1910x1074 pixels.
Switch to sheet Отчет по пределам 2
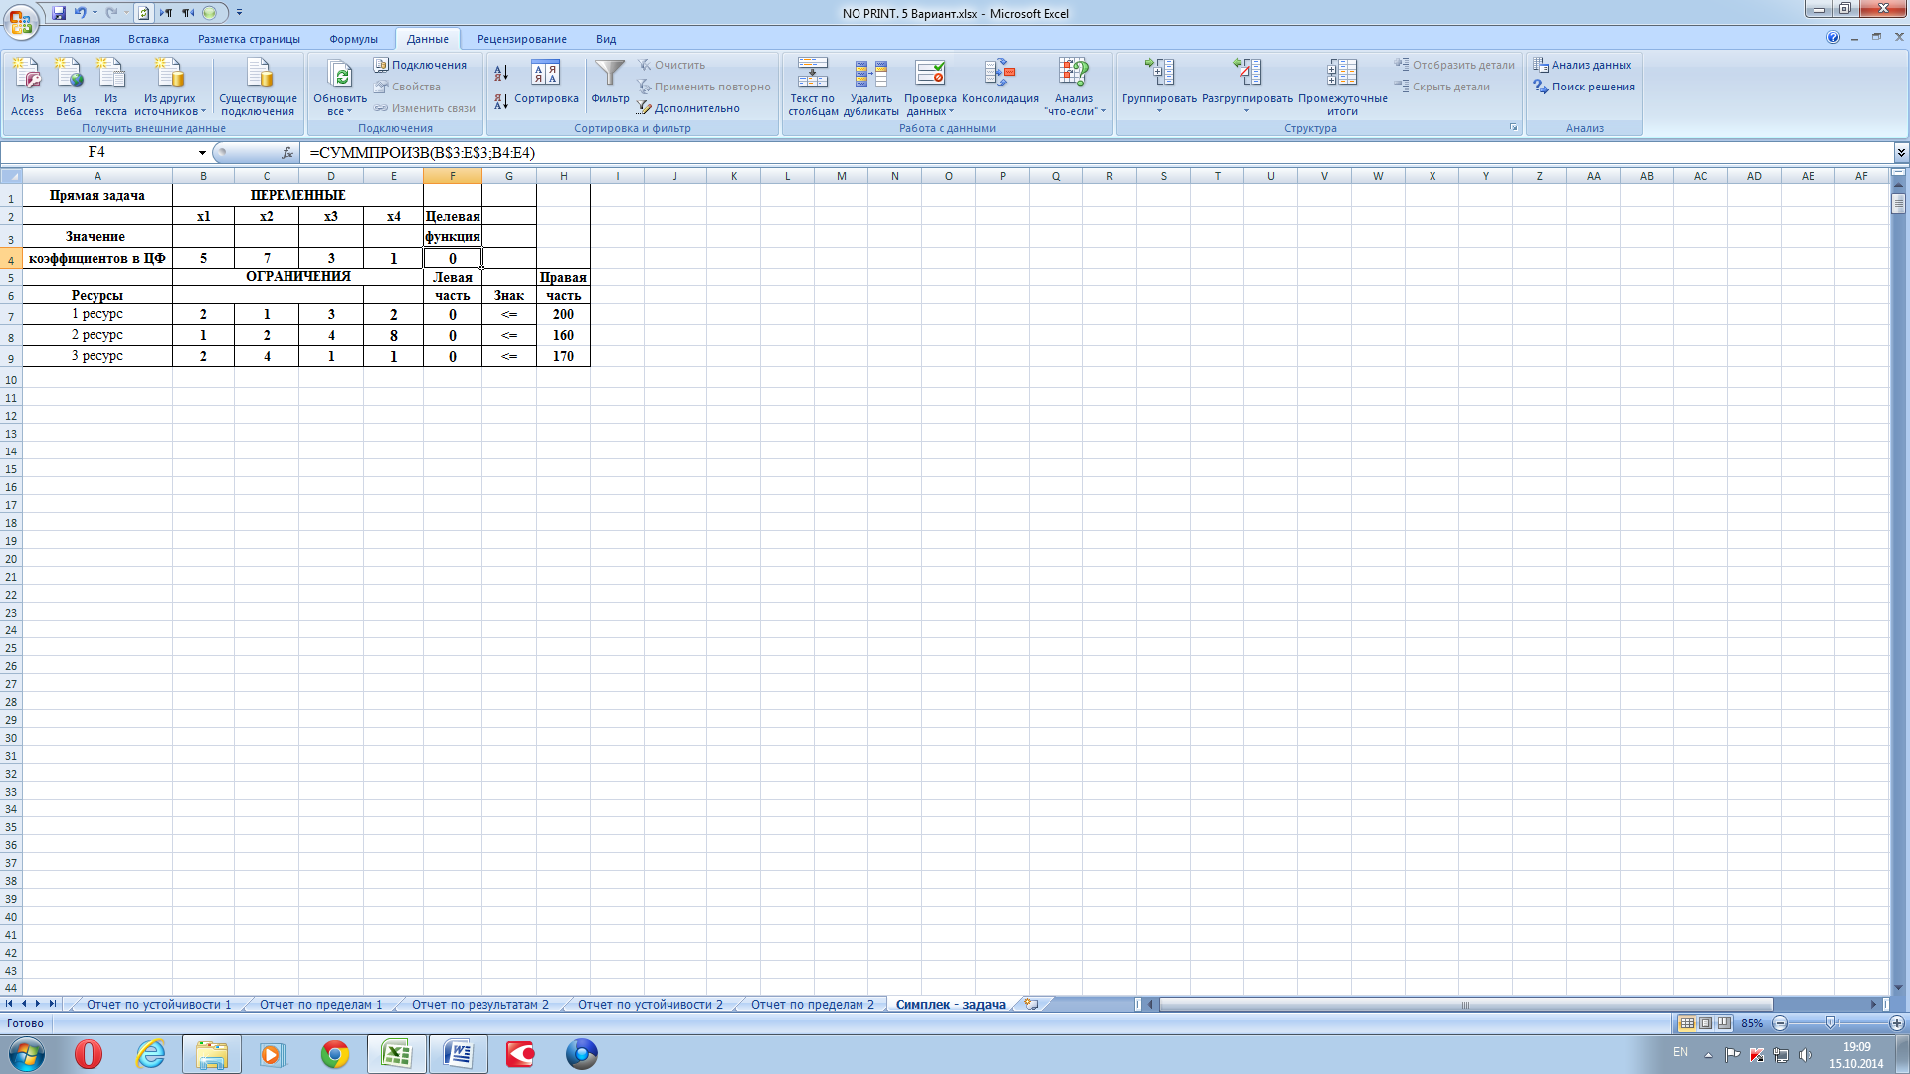812,1005
